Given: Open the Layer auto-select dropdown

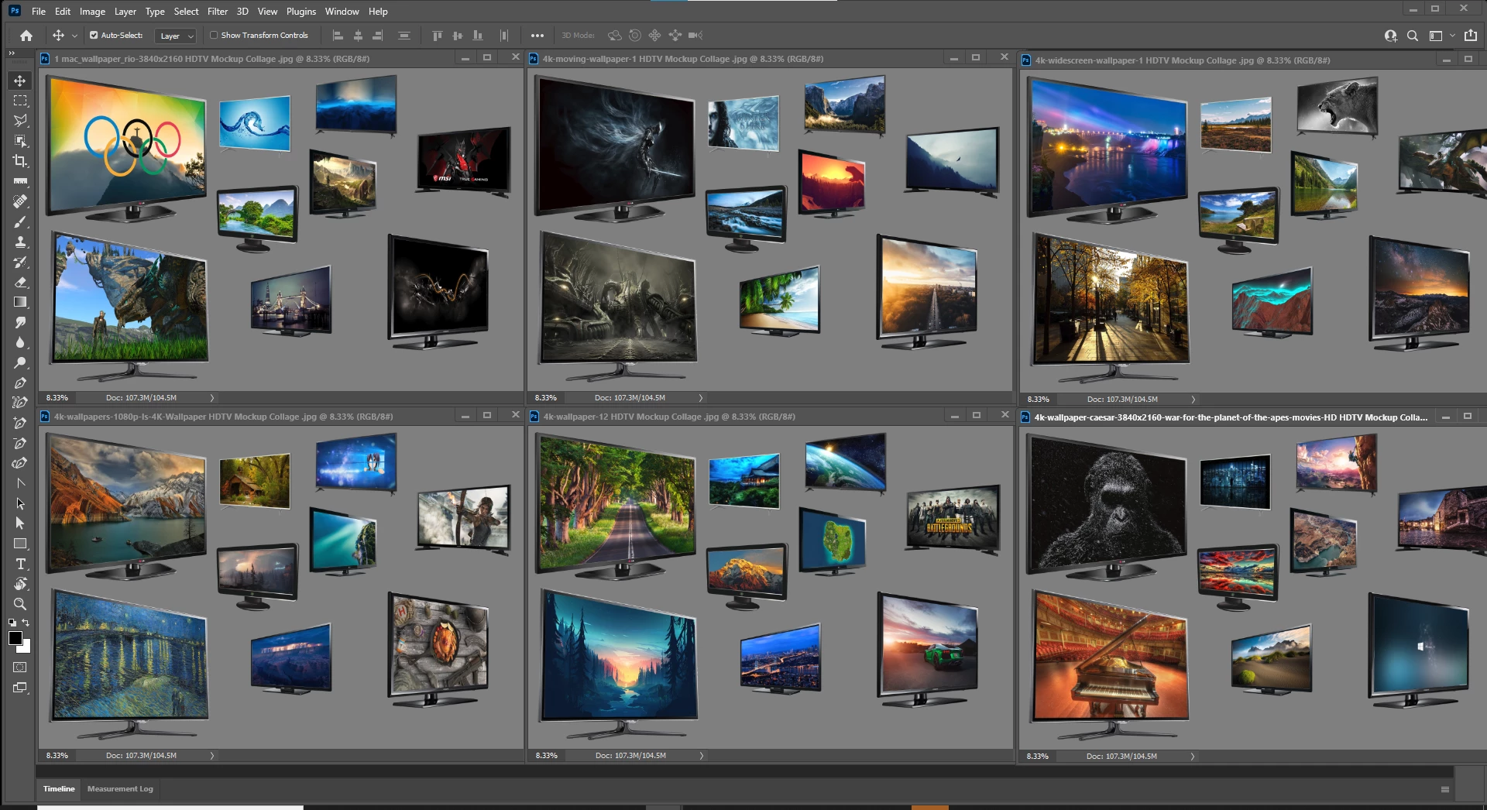Looking at the screenshot, I should coord(177,36).
